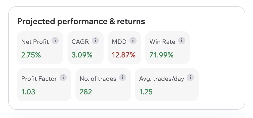
Task: Select the Avg. trades/day label
Action: pyautogui.click(x=162, y=79)
